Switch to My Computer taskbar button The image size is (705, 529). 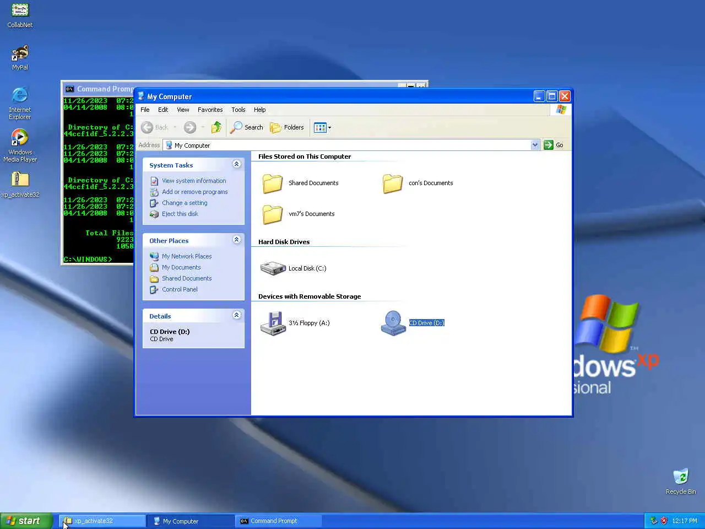click(x=191, y=521)
